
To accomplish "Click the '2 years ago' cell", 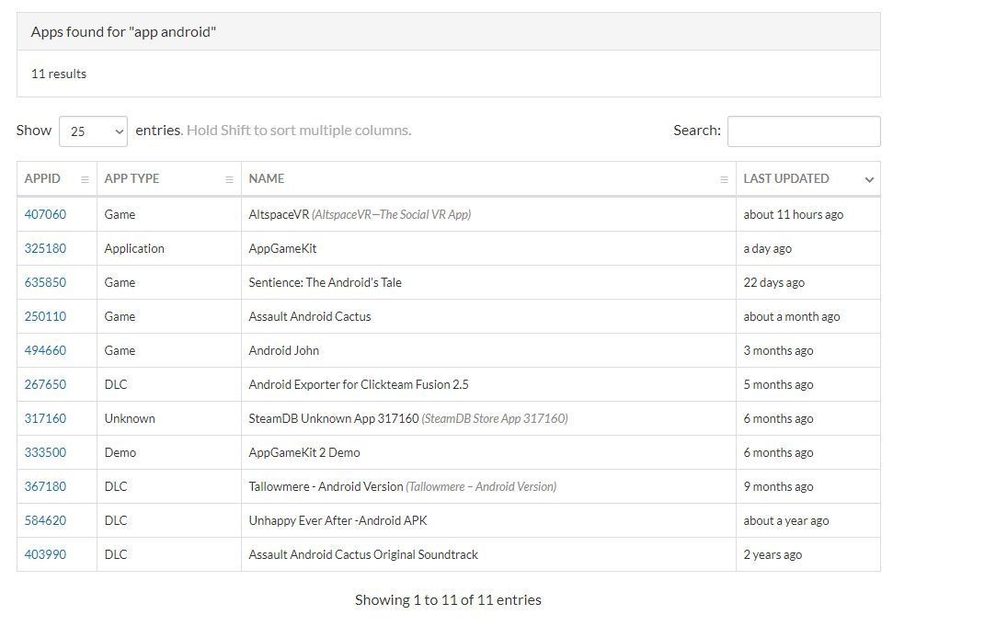I will tap(808, 554).
